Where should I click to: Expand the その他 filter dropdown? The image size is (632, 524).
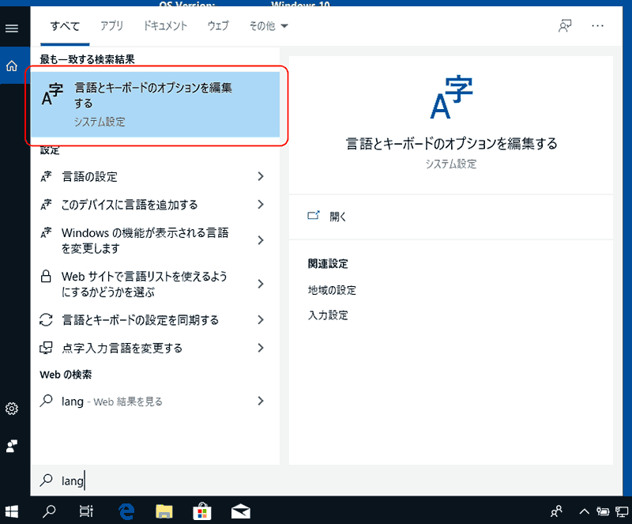click(x=265, y=26)
